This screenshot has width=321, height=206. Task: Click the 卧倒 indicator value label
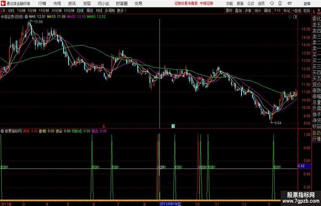click(46, 131)
